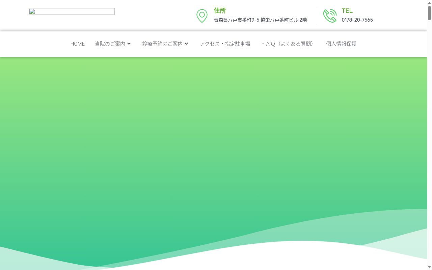Open the 診療予約のご案内 menu
This screenshot has width=432, height=270.
(163, 44)
